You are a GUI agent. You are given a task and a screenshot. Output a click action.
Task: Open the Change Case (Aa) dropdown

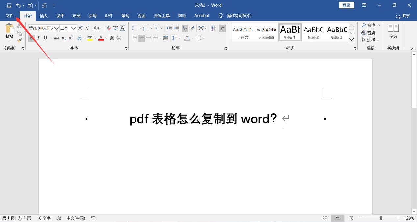coord(98,28)
